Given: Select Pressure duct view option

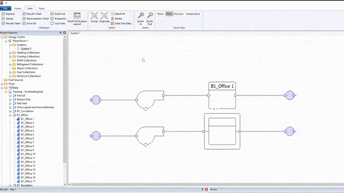Looking at the screenshot, I should [178, 14].
